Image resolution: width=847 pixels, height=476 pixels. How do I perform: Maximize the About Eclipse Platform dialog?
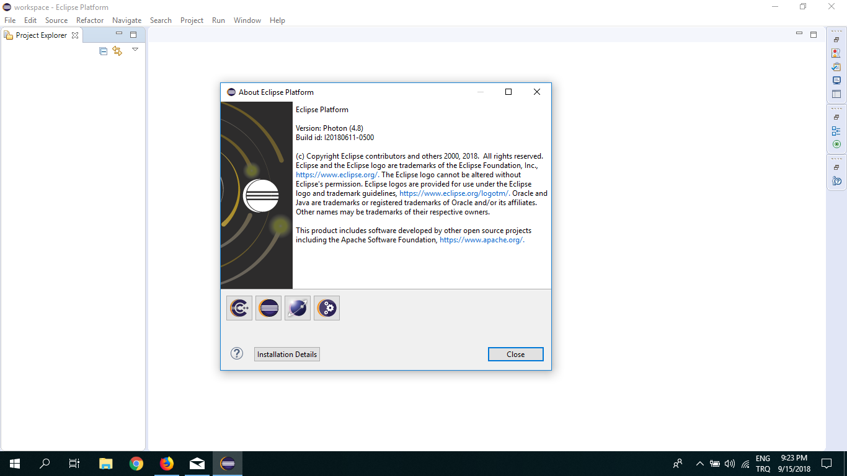(508, 92)
